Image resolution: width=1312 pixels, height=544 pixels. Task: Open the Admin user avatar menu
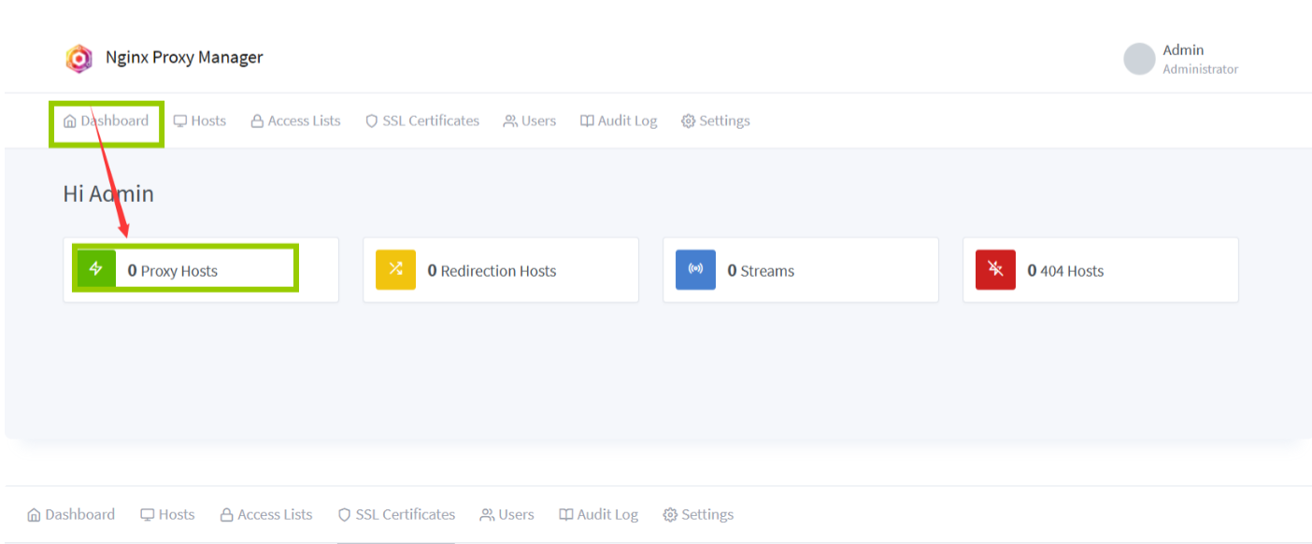[x=1139, y=59]
